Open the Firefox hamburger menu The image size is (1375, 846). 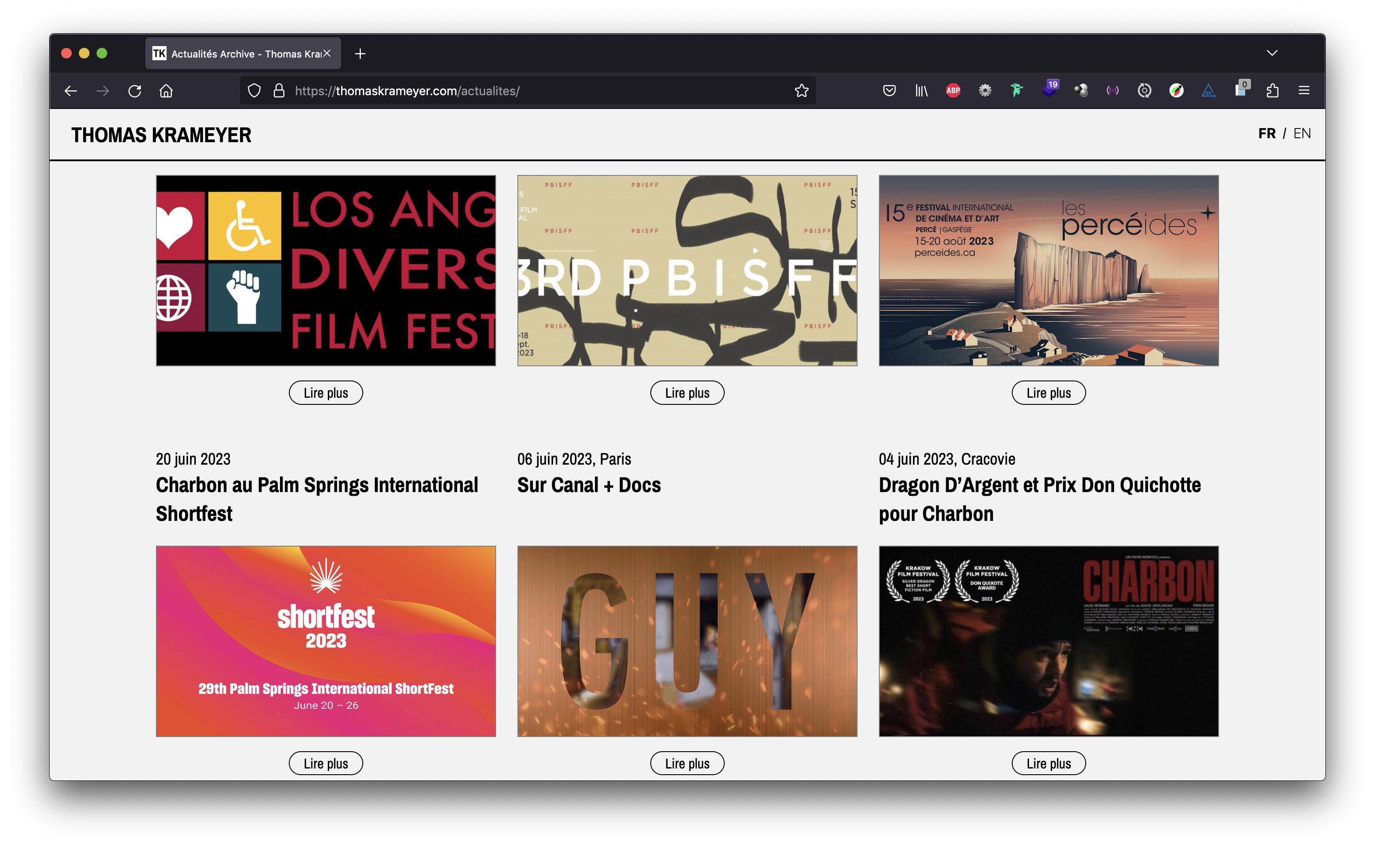coord(1304,91)
